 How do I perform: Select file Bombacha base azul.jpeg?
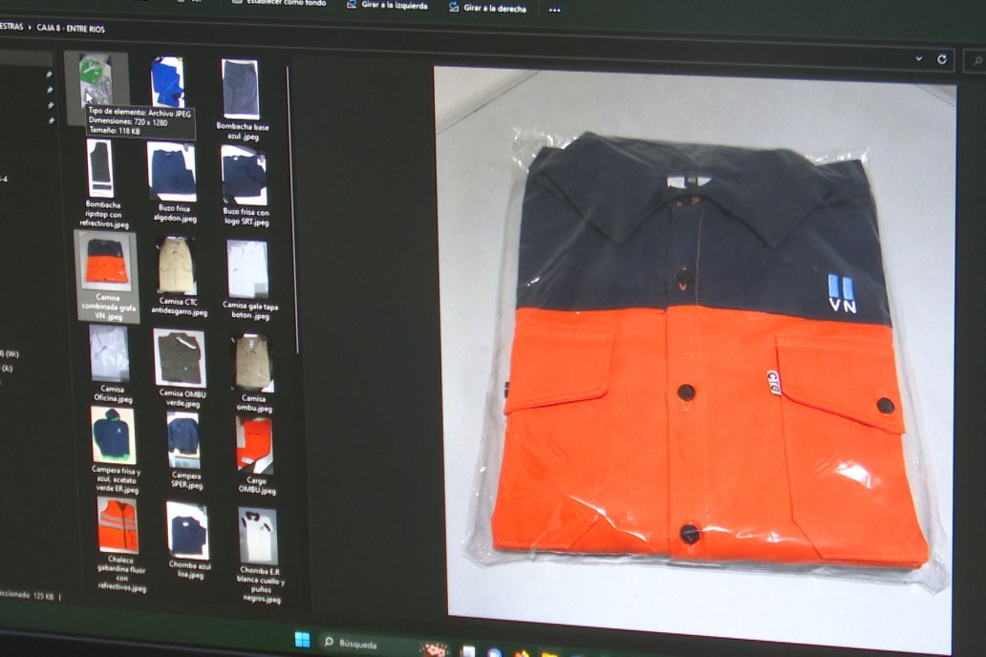[x=242, y=99]
